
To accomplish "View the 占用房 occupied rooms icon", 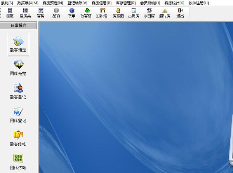I will point(134,13).
